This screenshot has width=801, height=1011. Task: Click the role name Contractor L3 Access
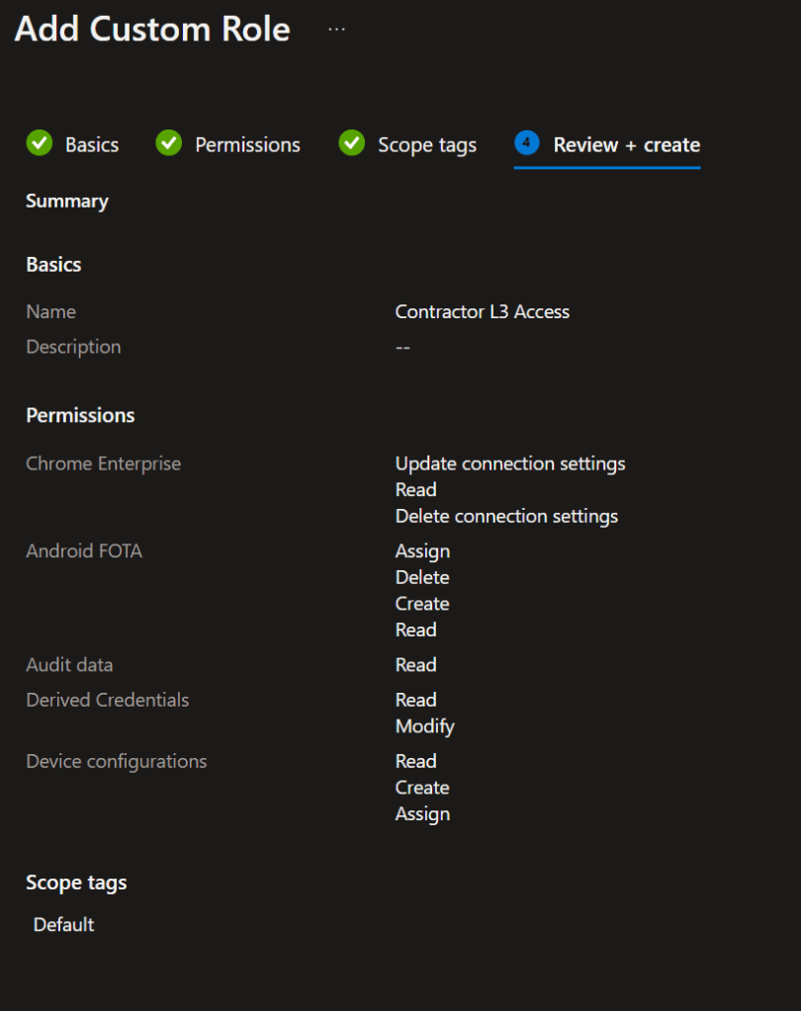pyautogui.click(x=482, y=312)
